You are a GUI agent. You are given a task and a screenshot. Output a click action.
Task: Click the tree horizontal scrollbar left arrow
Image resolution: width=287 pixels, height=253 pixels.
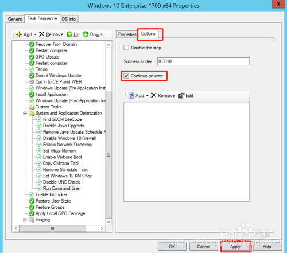[16, 228]
